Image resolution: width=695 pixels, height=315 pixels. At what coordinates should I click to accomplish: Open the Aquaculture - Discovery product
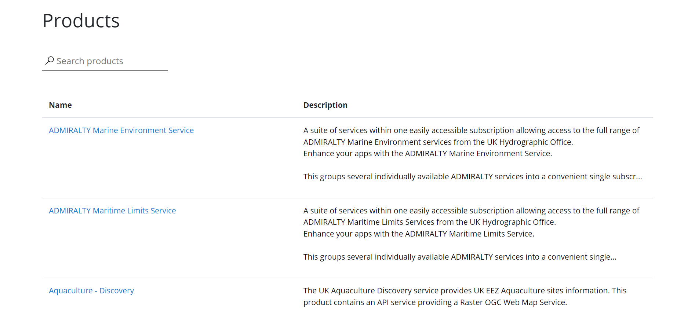click(91, 290)
